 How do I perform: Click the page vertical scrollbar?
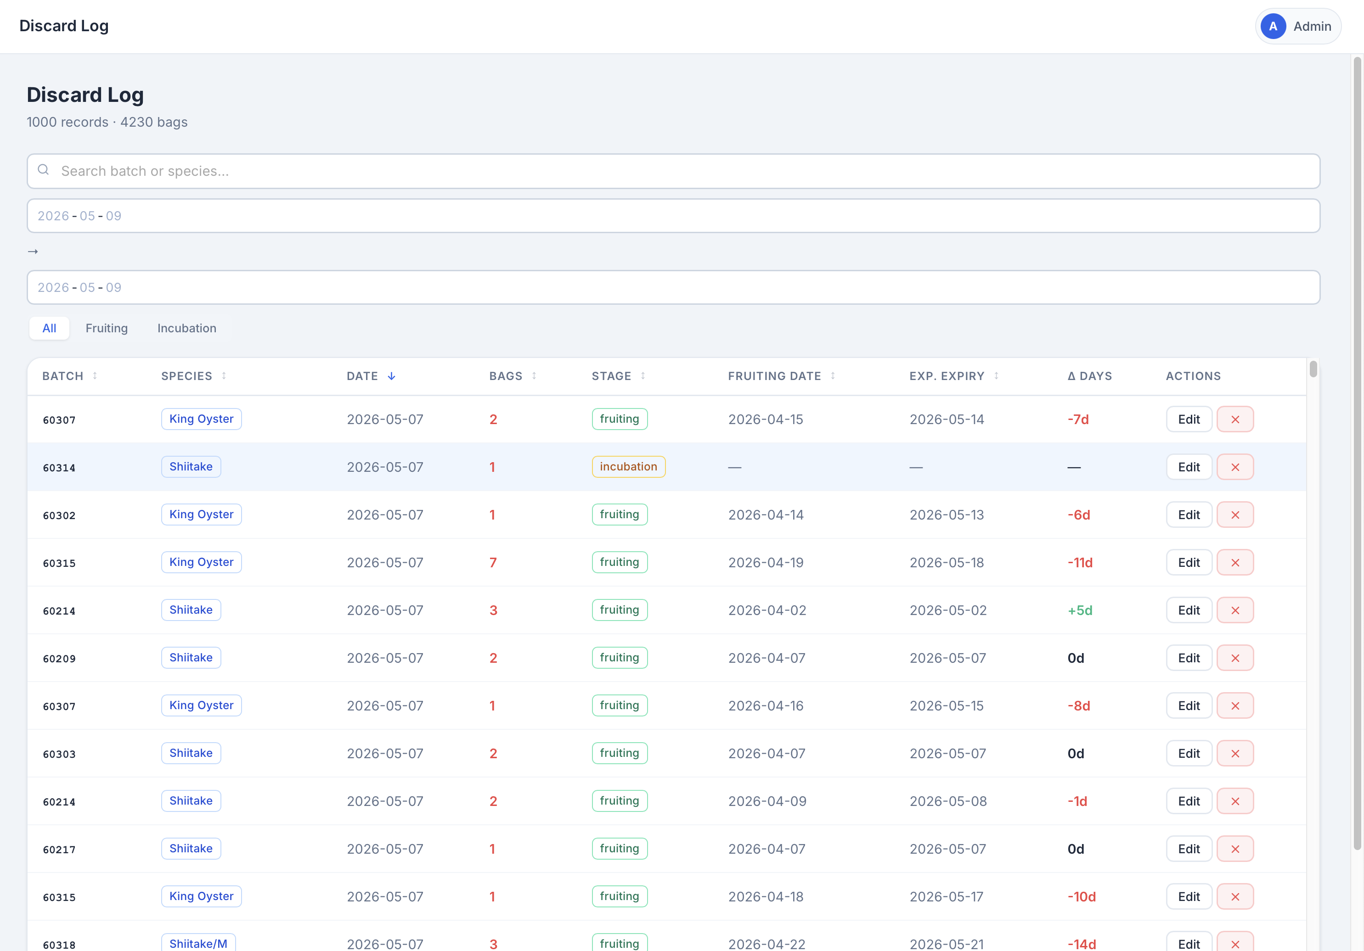[1357, 453]
